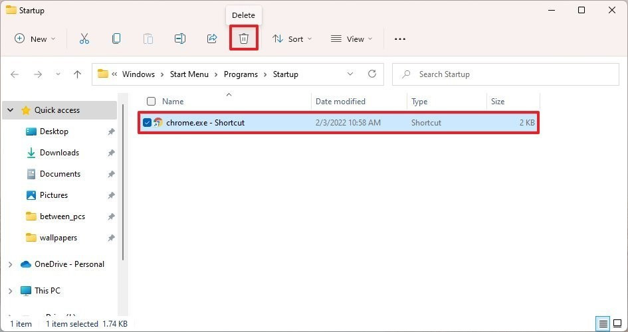The image size is (628, 332).
Task: Open Downloads in Quick access
Action: point(59,153)
